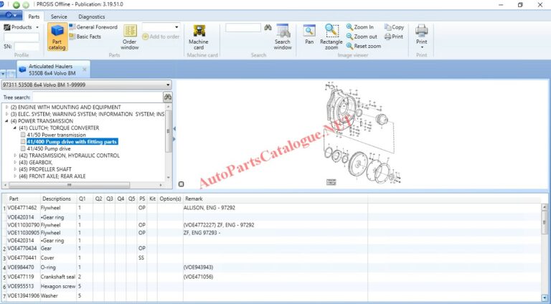Zoom out of the image

click(x=362, y=37)
